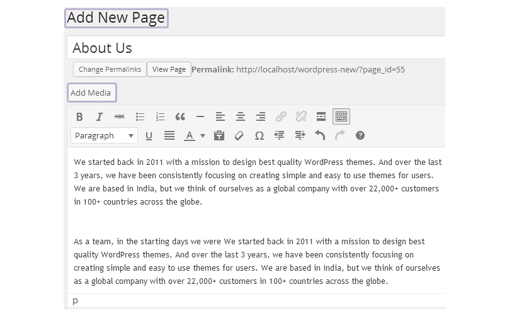This screenshot has width=512, height=316.
Task: Click the Change Permalinks button
Action: (x=110, y=69)
